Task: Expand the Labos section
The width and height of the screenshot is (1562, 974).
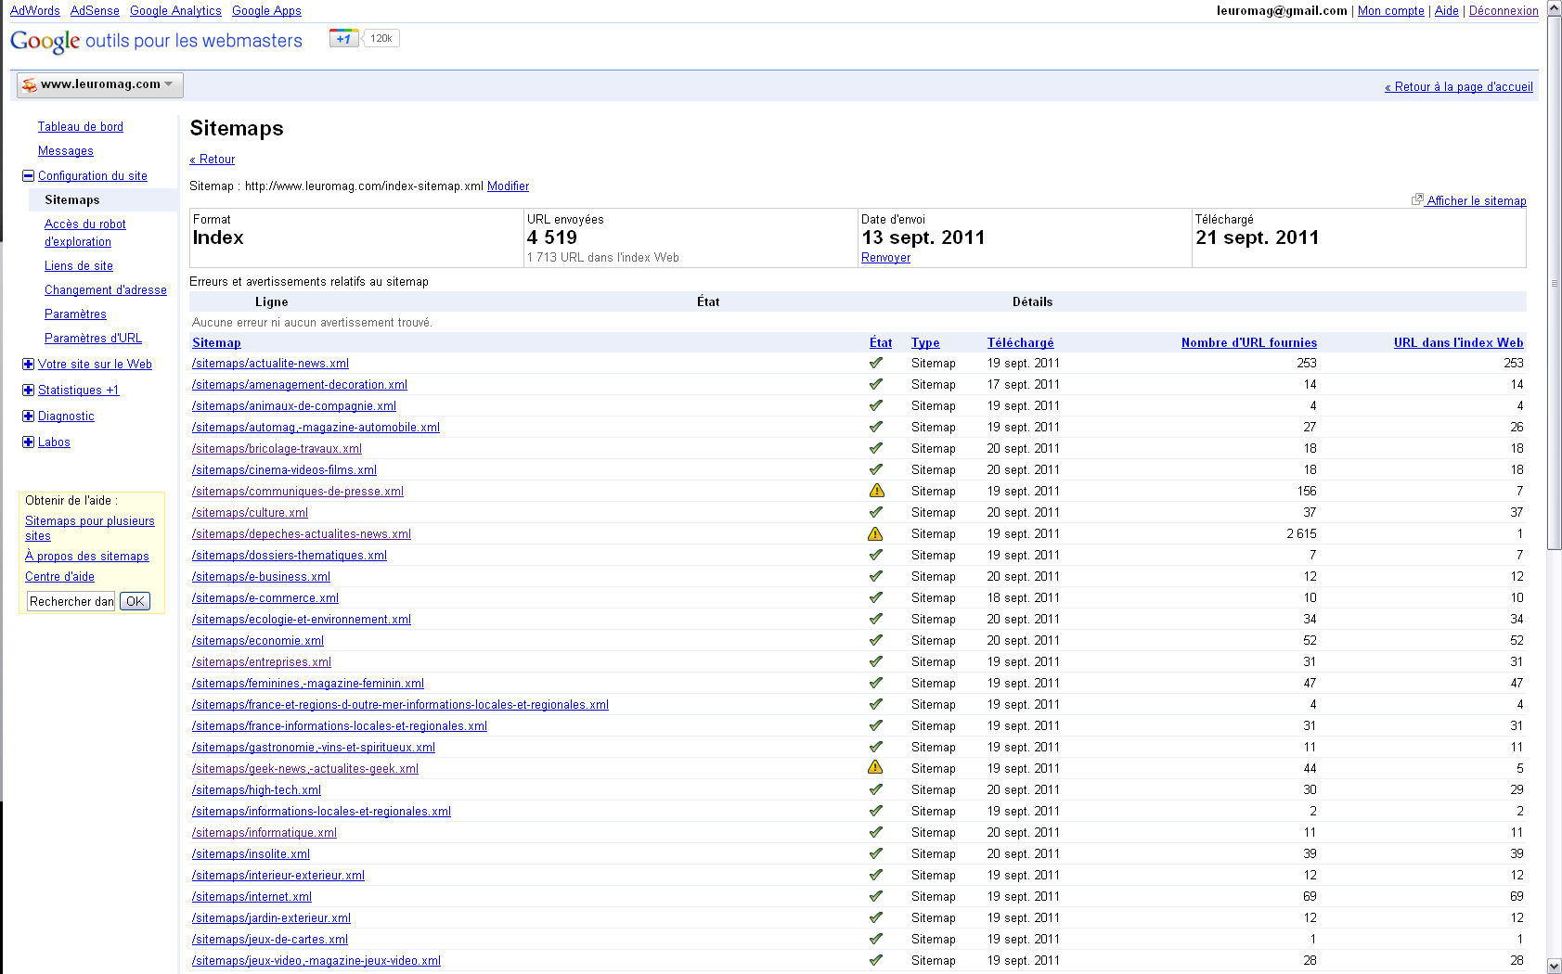Action: (x=28, y=442)
